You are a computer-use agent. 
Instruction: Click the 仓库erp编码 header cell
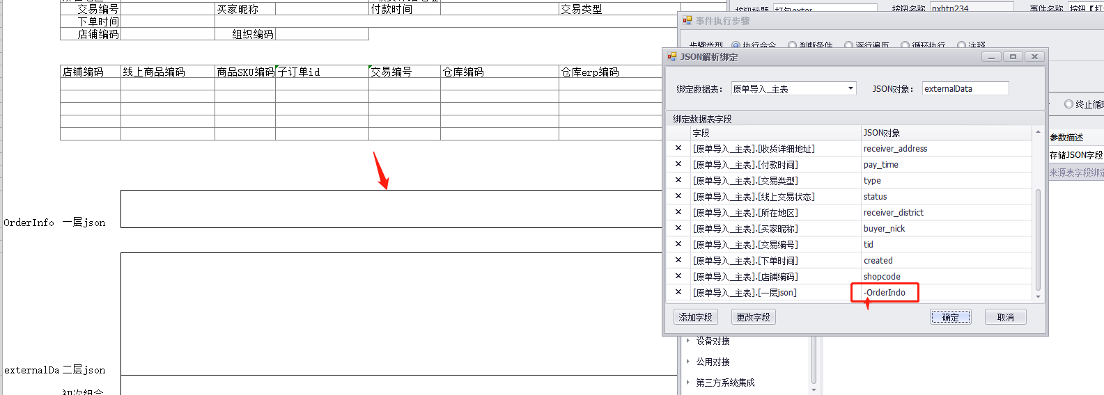(x=611, y=72)
